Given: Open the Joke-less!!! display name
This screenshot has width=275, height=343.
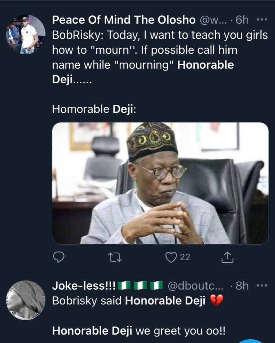Looking at the screenshot, I should point(84,286).
